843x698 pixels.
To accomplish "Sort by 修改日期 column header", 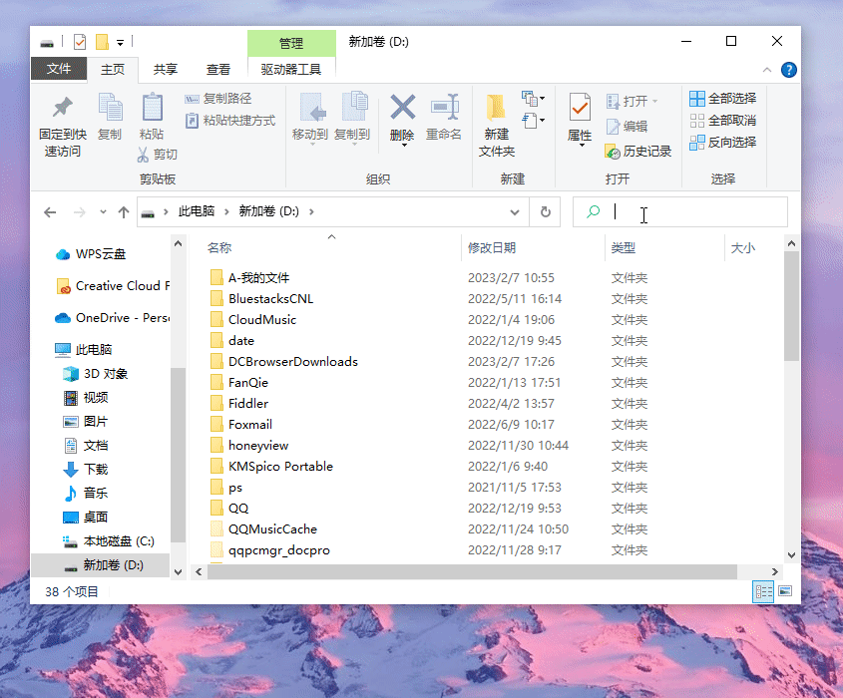I will point(492,247).
